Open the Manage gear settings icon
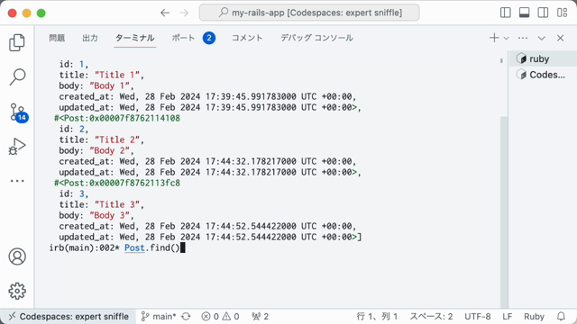Image resolution: width=577 pixels, height=324 pixels. click(x=17, y=291)
